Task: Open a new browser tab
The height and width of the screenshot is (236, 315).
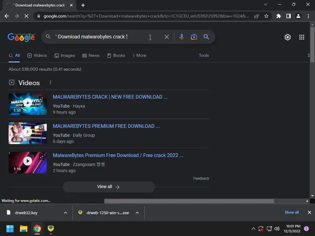Action: point(83,5)
